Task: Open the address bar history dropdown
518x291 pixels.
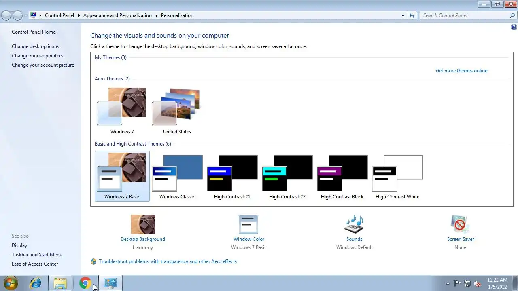Action: (403, 15)
